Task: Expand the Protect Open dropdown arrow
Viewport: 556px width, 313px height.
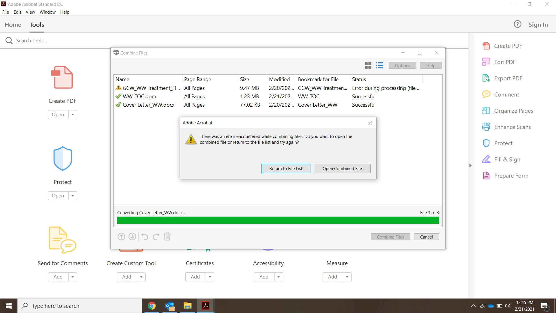Action: 73,196
